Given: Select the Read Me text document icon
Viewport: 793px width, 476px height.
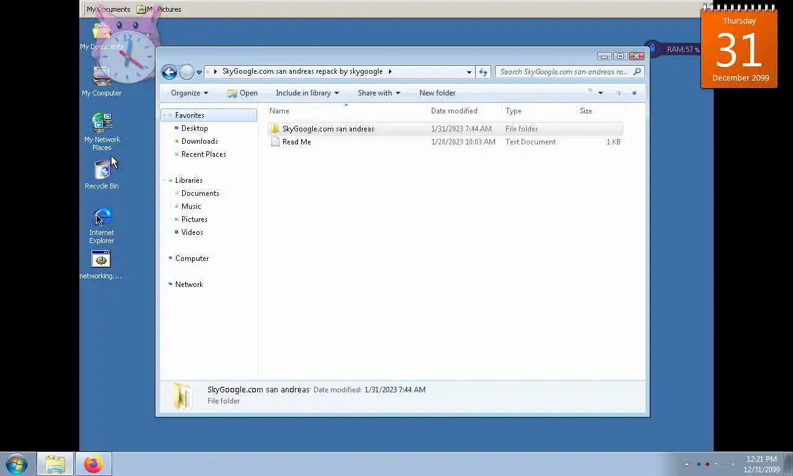Looking at the screenshot, I should (275, 142).
